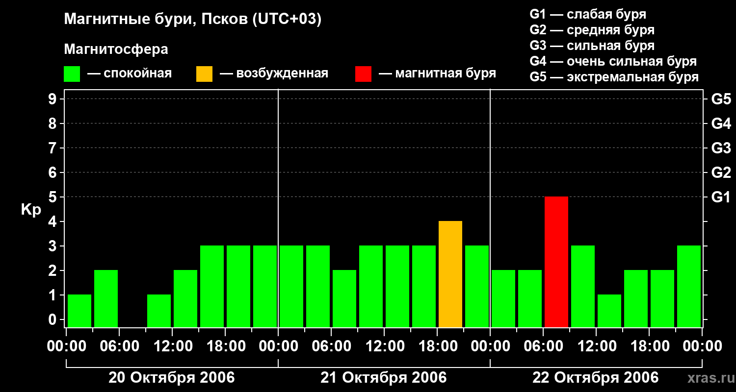Click the '— возбужденная' legend label

(x=274, y=74)
